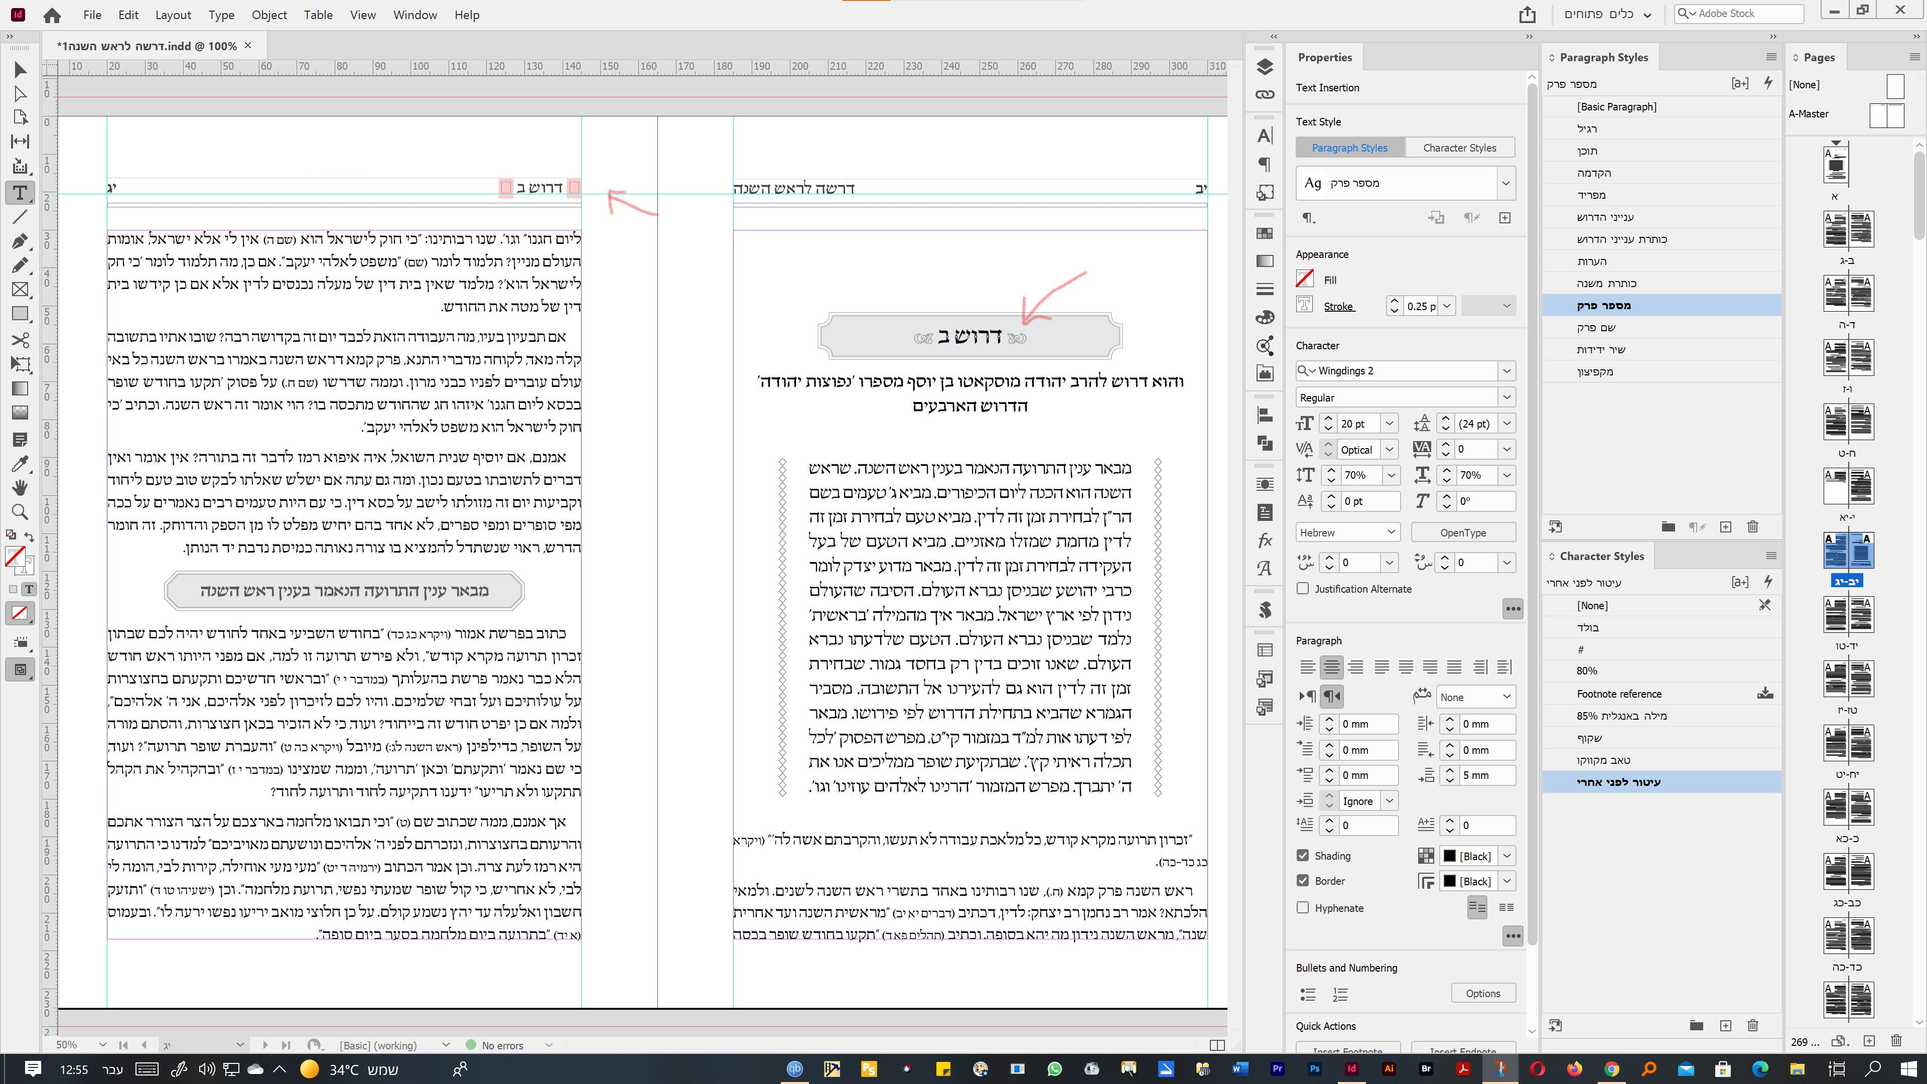Delete selected paragraph style trash icon
The height and width of the screenshot is (1084, 1927).
click(1753, 526)
